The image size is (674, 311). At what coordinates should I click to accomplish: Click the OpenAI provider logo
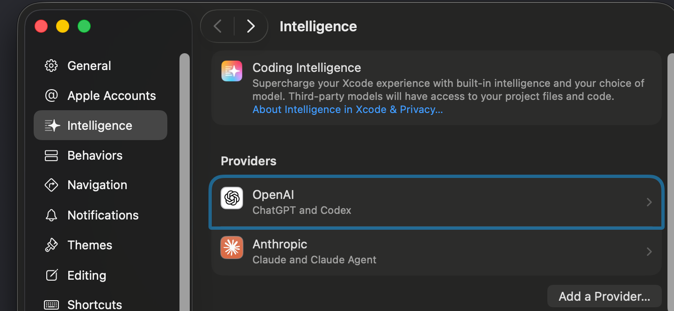click(232, 198)
